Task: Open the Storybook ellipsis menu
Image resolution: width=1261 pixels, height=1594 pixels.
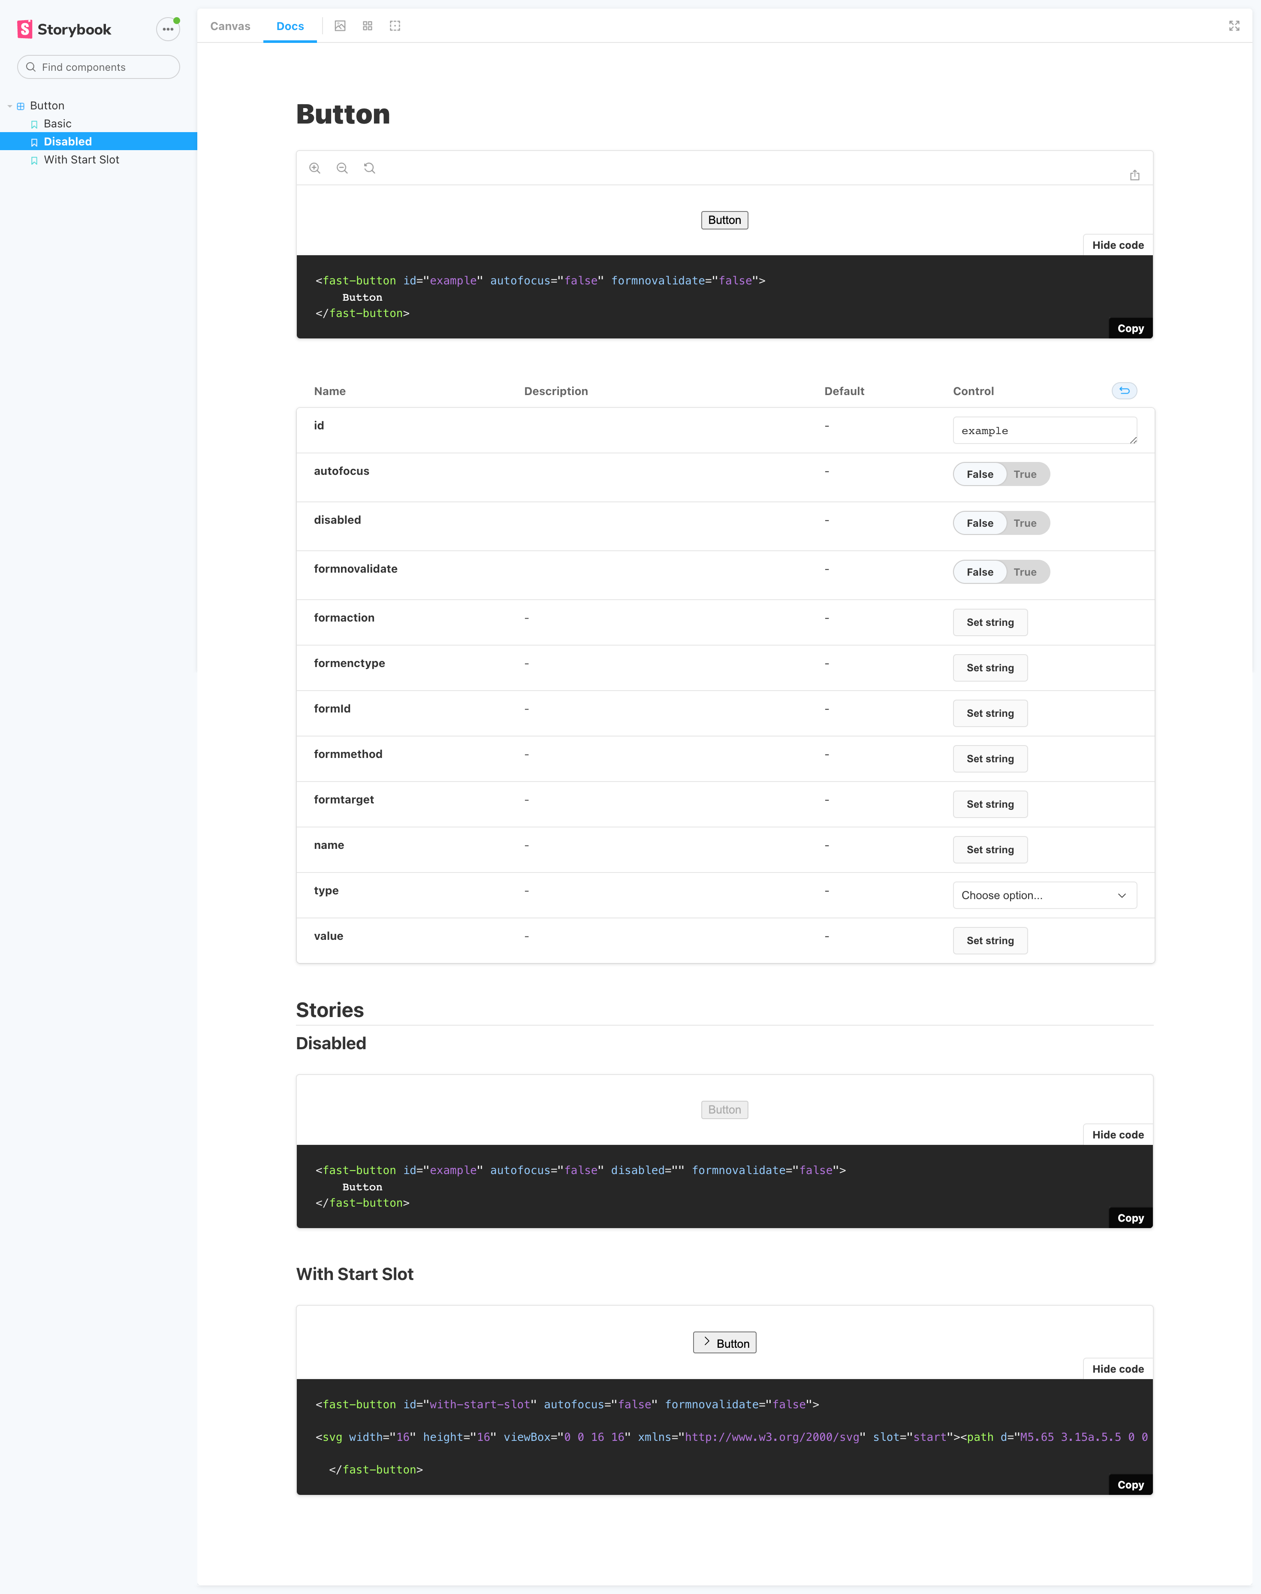Action: [x=168, y=30]
